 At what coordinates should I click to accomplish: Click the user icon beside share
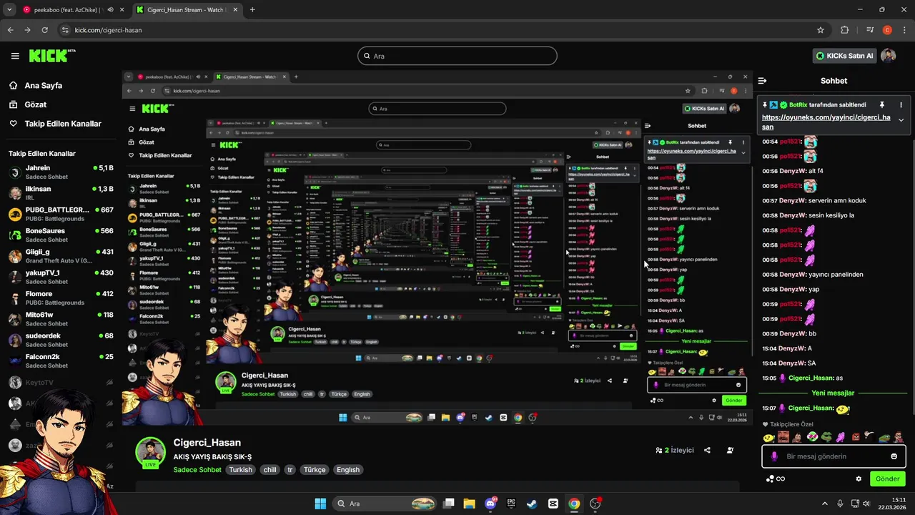(x=730, y=451)
